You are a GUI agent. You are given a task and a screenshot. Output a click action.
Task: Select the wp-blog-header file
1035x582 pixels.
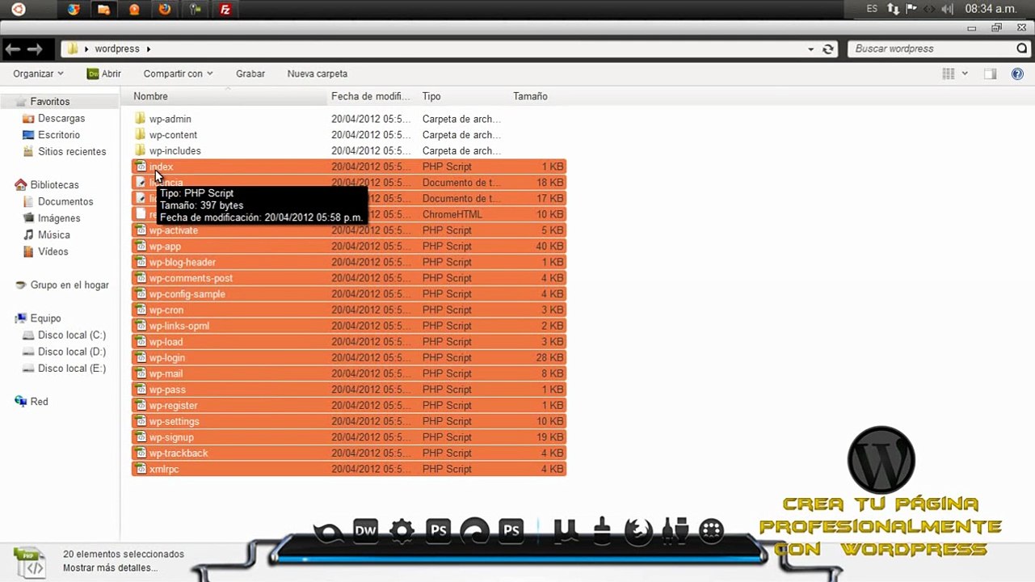349,262
